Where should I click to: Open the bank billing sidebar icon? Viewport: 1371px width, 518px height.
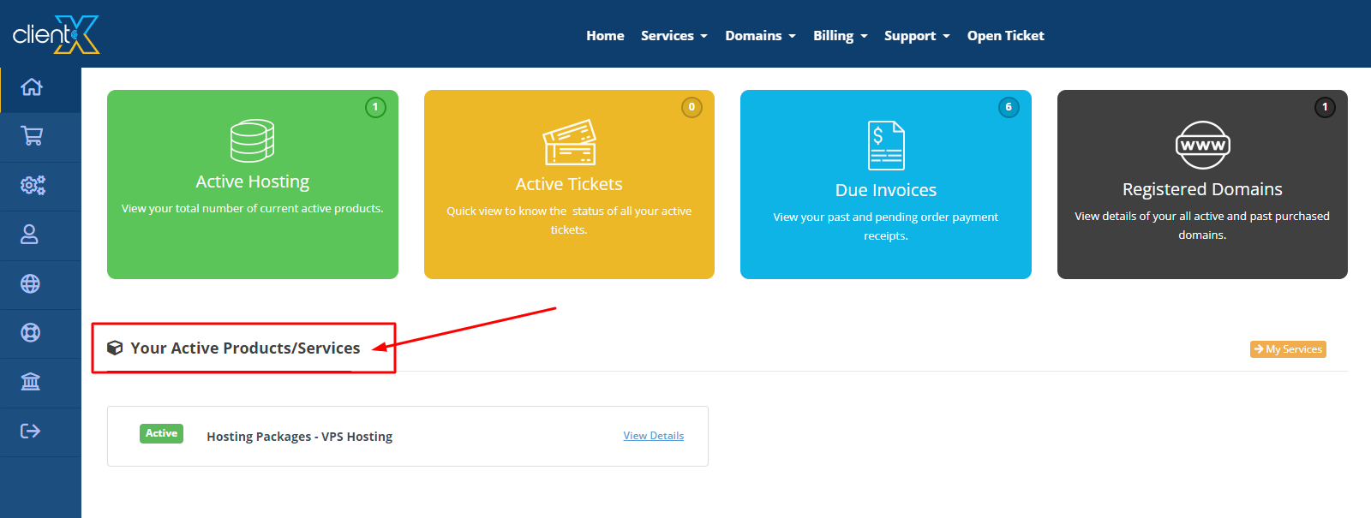pos(30,382)
